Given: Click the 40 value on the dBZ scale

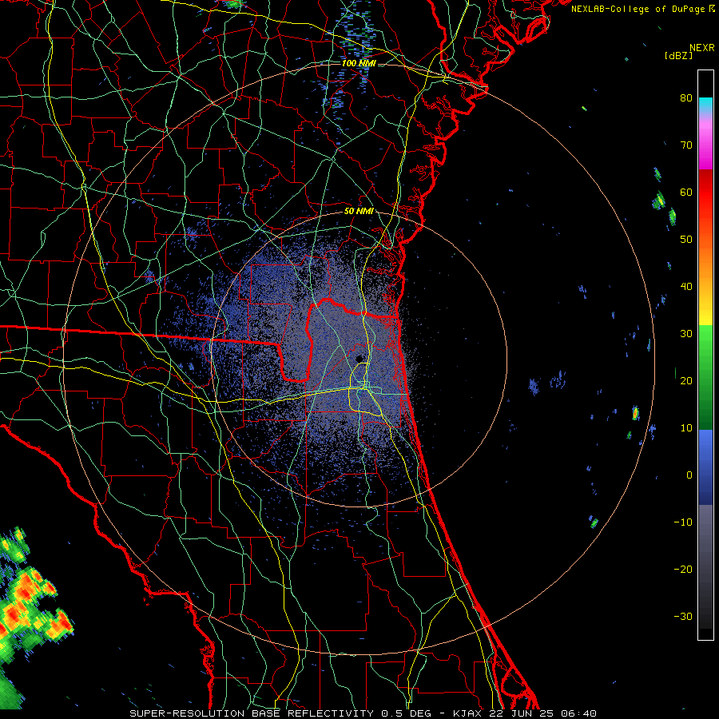Looking at the screenshot, I should (x=686, y=287).
